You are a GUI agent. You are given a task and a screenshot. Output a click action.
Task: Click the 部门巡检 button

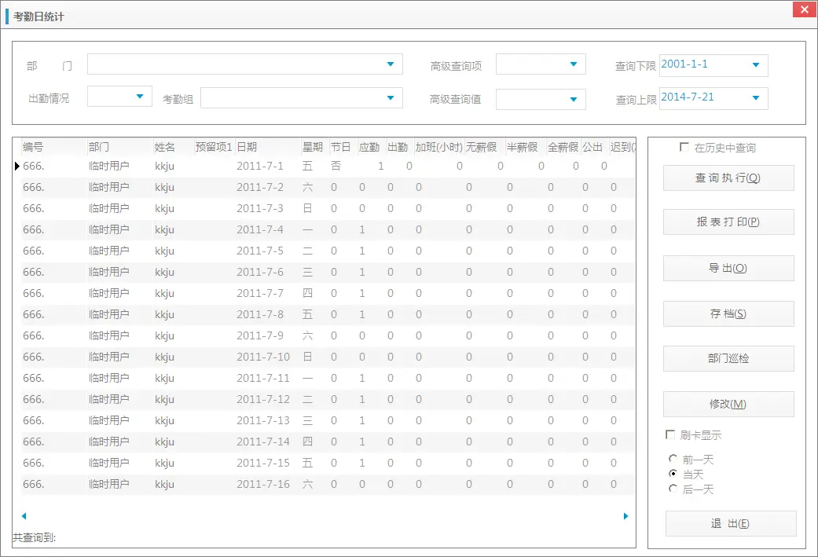[x=728, y=358]
